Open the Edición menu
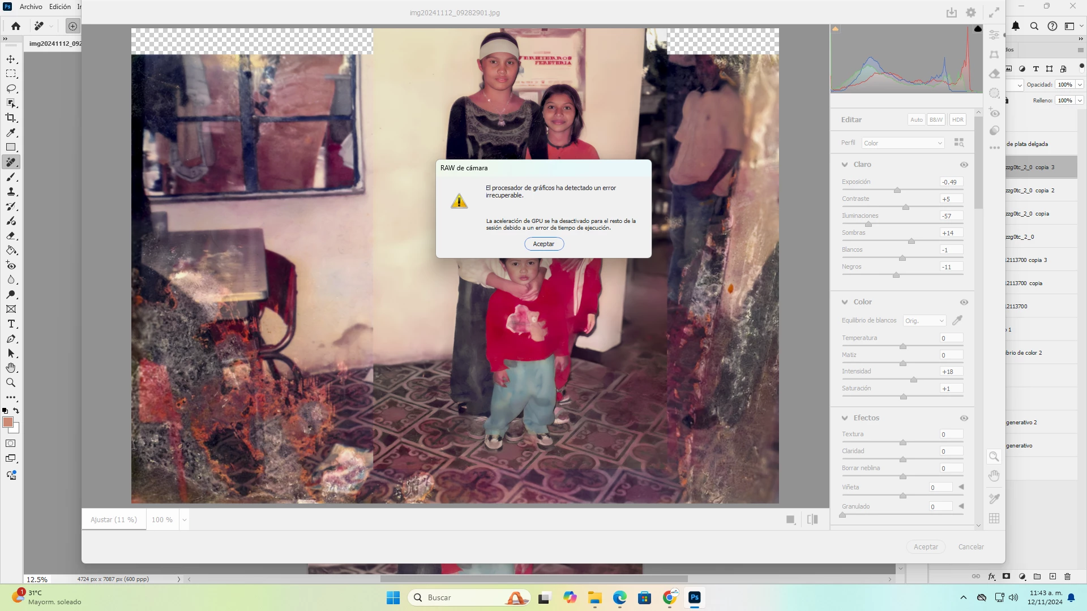This screenshot has height=611, width=1087. pyautogui.click(x=60, y=7)
